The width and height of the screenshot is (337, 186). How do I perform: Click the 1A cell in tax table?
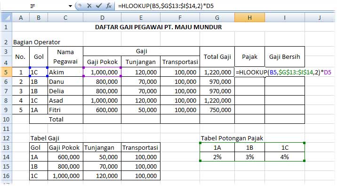pos(217,147)
